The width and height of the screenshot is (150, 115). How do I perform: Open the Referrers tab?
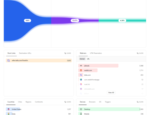[83, 53]
